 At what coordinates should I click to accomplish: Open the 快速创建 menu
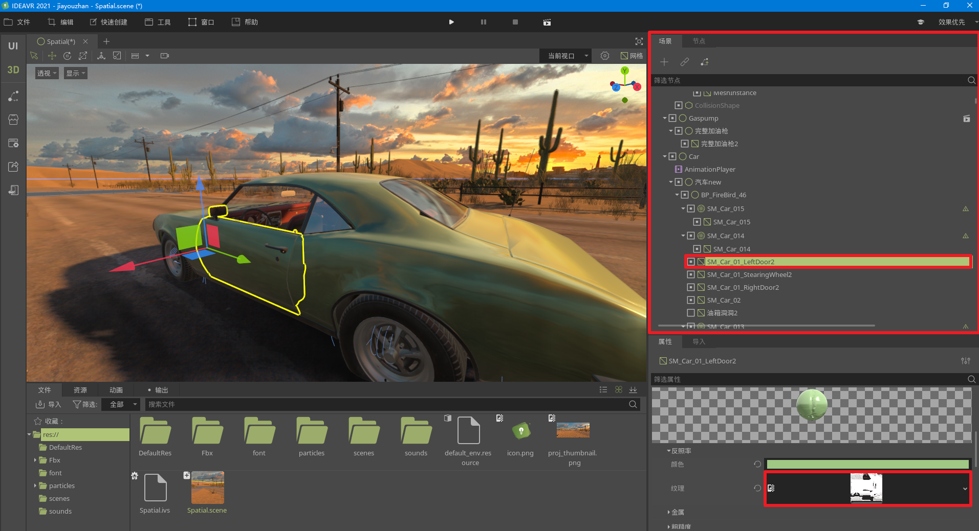(108, 22)
